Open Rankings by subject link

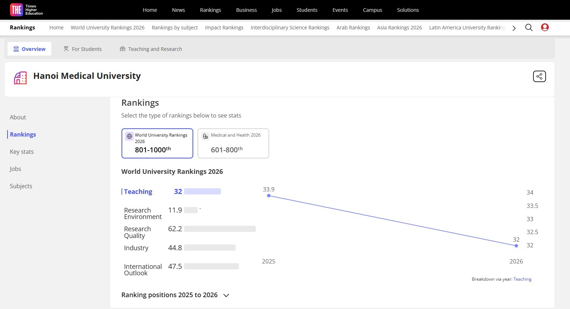175,28
